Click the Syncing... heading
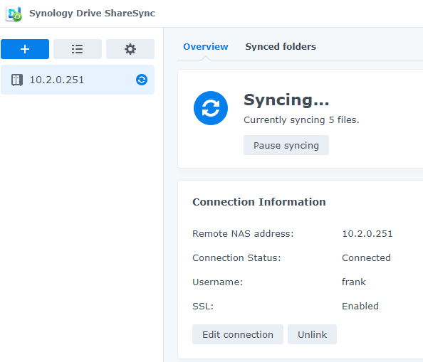The height and width of the screenshot is (362, 423). coord(286,100)
